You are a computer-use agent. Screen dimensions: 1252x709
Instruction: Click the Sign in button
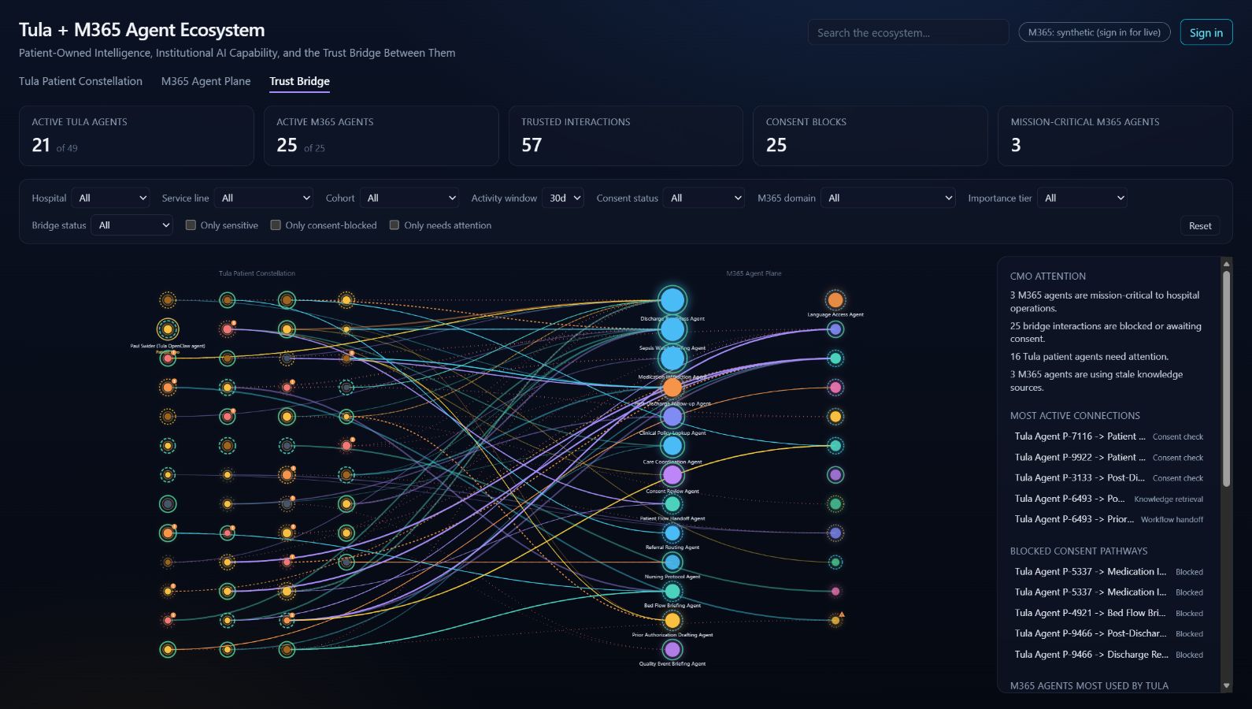pos(1206,32)
